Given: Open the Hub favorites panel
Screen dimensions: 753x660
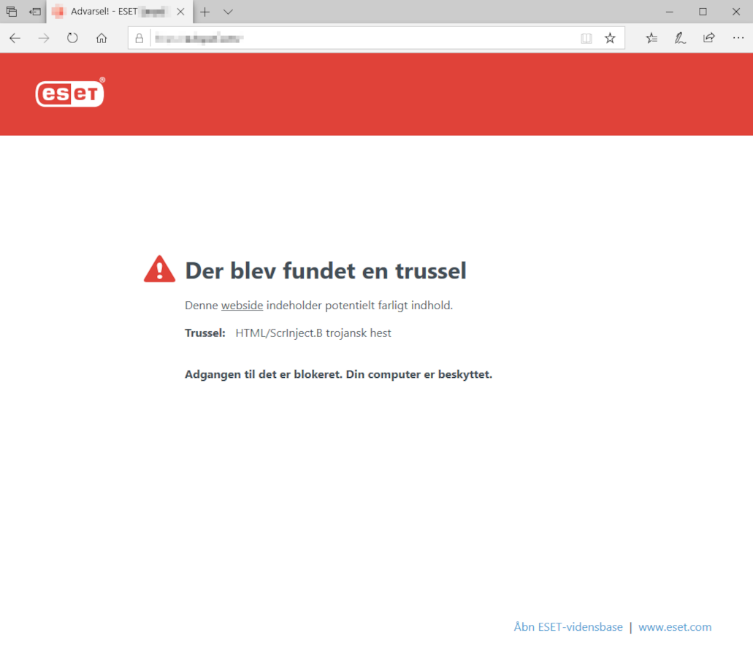Looking at the screenshot, I should click(651, 38).
